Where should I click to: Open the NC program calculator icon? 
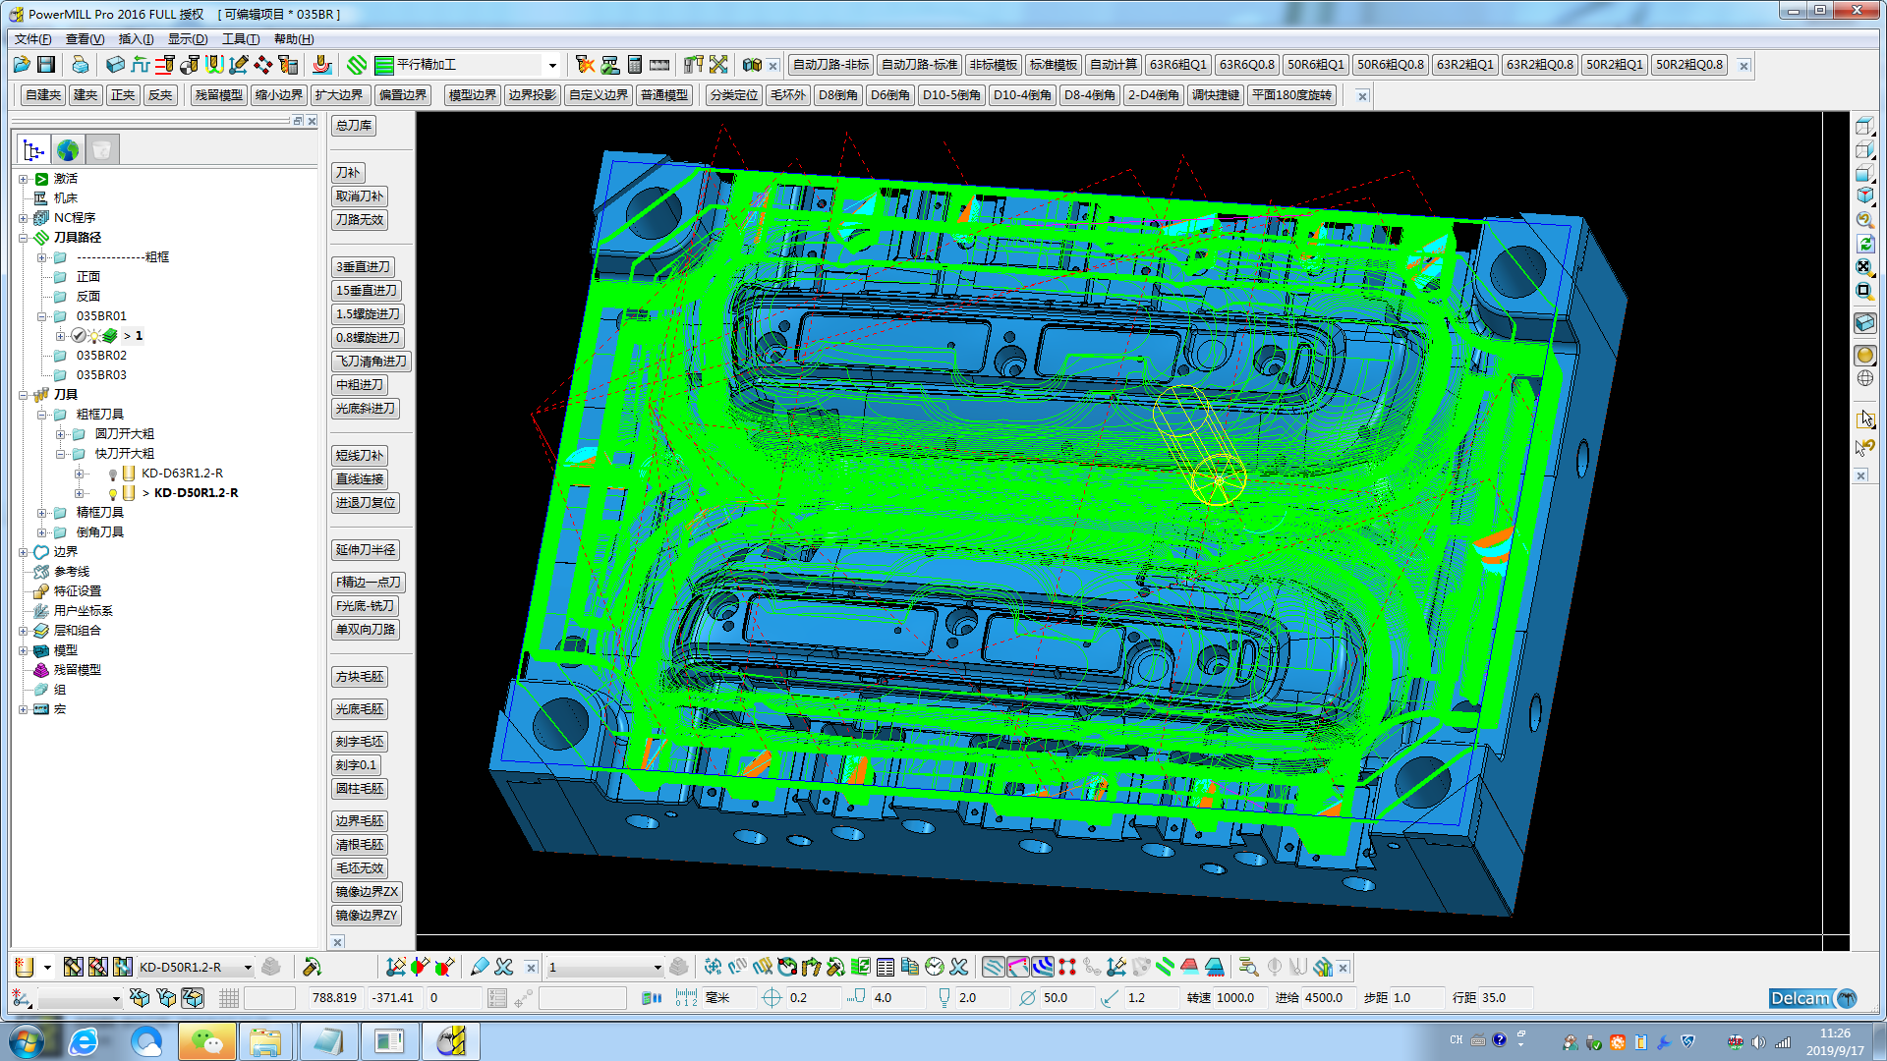(x=635, y=65)
